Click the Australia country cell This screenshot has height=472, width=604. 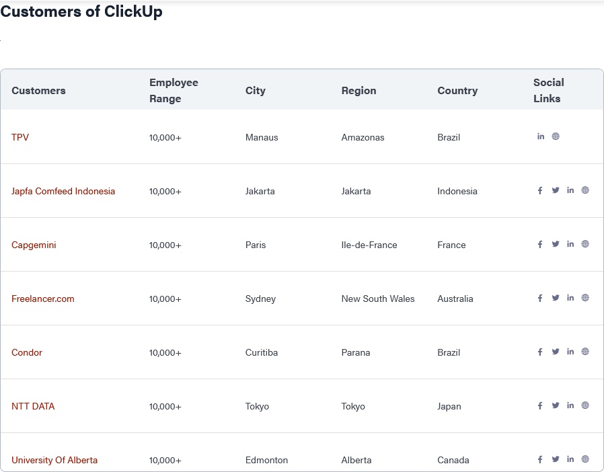[455, 299]
